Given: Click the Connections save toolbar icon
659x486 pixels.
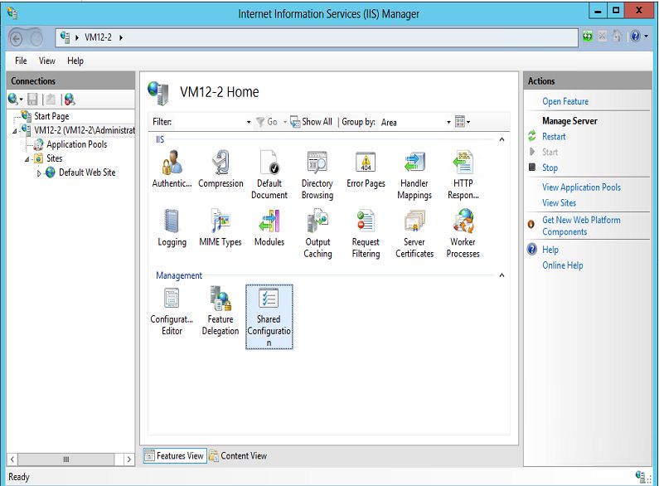Looking at the screenshot, I should (32, 100).
